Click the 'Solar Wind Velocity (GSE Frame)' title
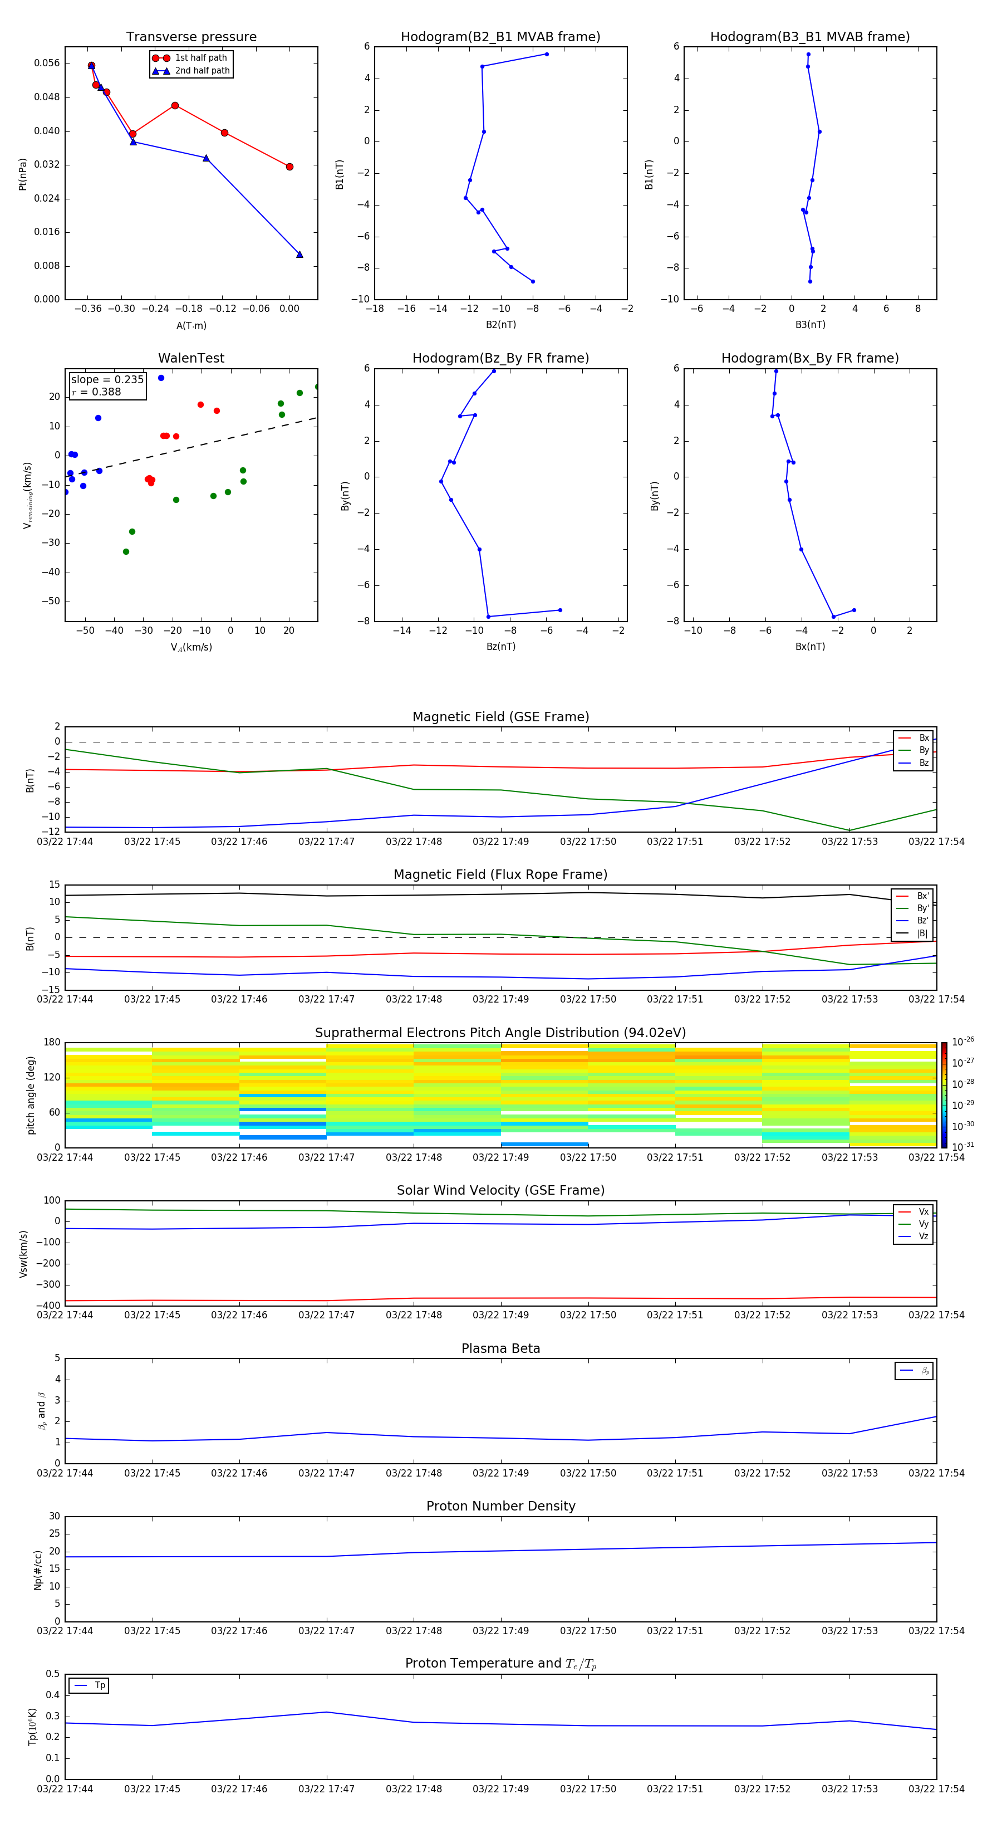Screen dimensions: 1002x1838 pyautogui.click(x=500, y=1191)
